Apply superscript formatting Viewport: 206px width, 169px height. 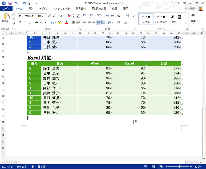pyautogui.click(x=46, y=22)
